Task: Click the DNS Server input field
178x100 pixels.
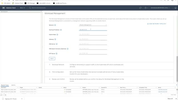Action: tap(93, 44)
